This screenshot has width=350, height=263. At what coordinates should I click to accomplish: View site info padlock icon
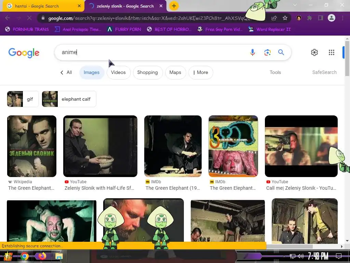43,18
